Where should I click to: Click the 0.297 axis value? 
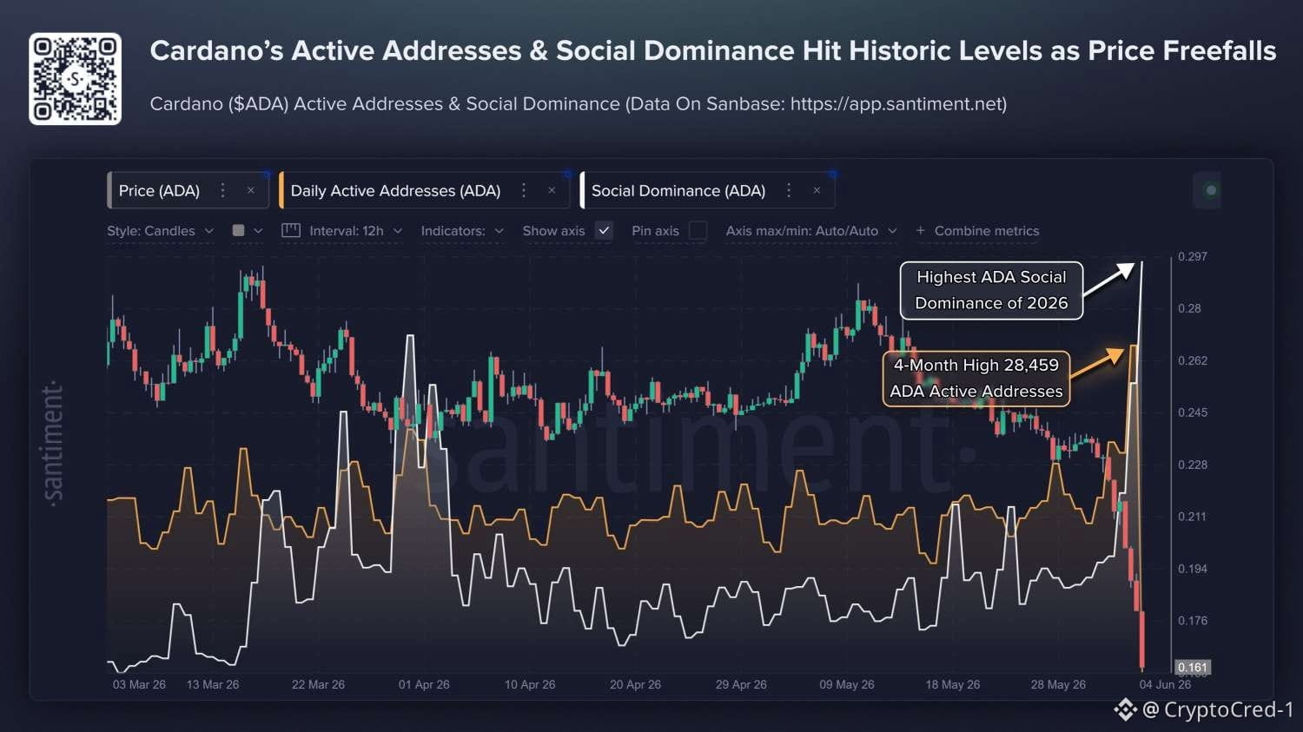(x=1193, y=256)
